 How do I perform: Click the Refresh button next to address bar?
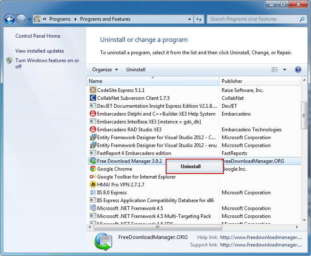point(199,19)
